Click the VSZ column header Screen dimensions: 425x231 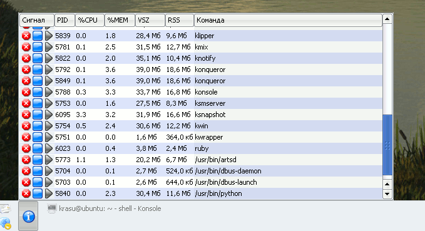pos(150,20)
